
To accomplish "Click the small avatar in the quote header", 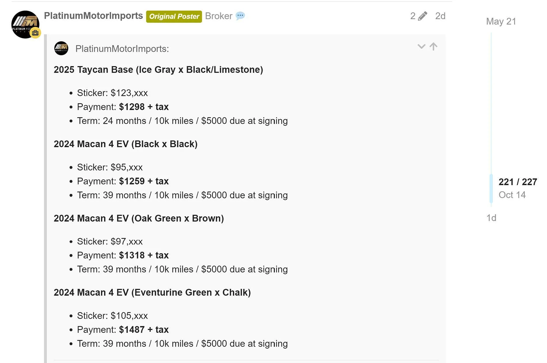I will [x=61, y=48].
